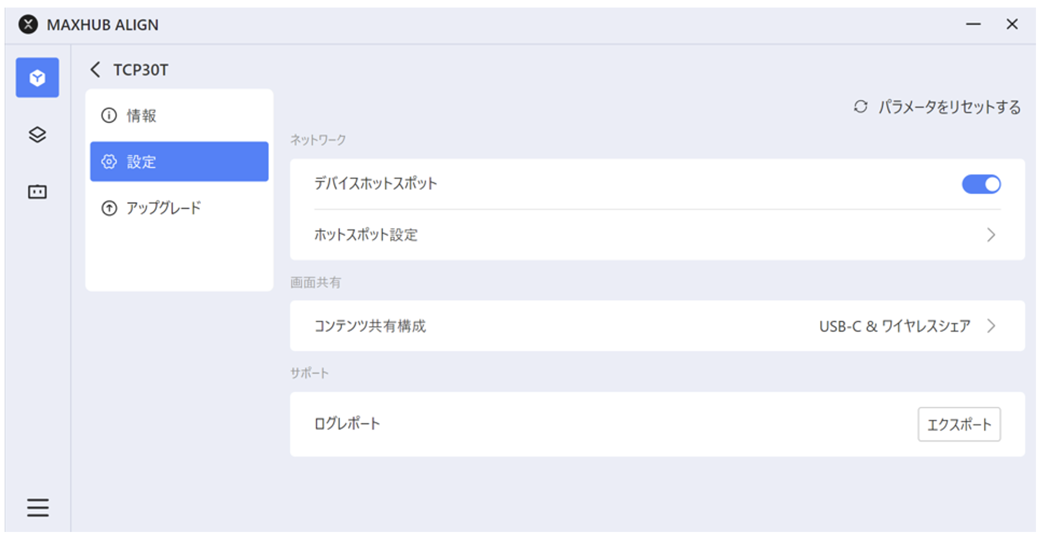Viewport: 1039px width, 536px height.
Task: Click the cube device icon in sidebar
Action: [x=37, y=78]
